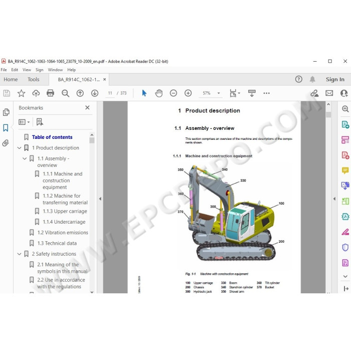
Task: Show more right pane tools chevron
Action: [x=345, y=276]
